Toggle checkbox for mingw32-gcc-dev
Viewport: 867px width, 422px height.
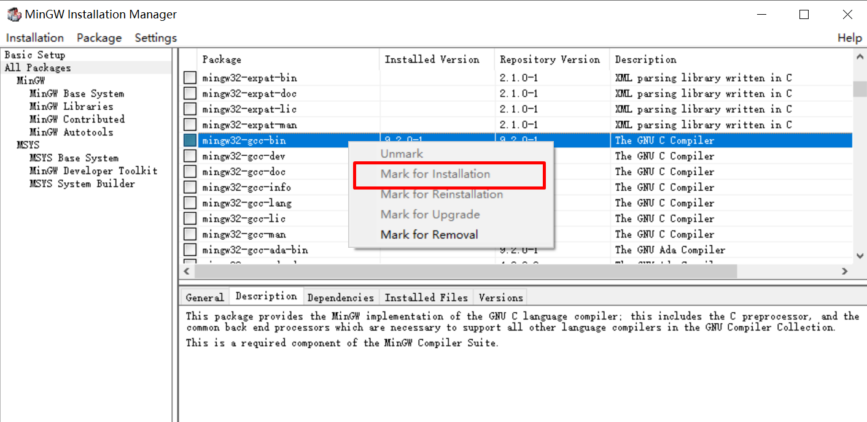(x=190, y=156)
